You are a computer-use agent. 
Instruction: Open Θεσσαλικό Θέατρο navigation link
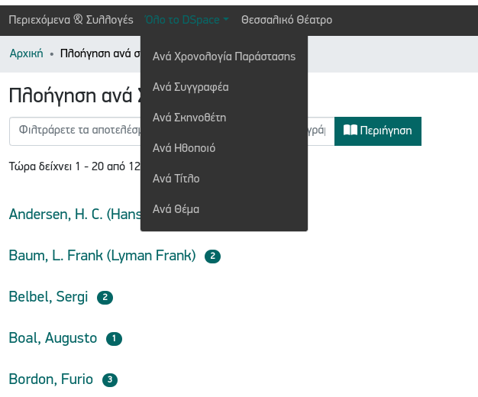[286, 20]
